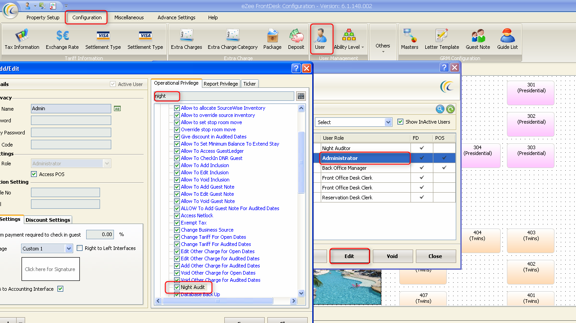Open the Miscellaneous ribbon tab
The image size is (576, 323).
coord(129,17)
